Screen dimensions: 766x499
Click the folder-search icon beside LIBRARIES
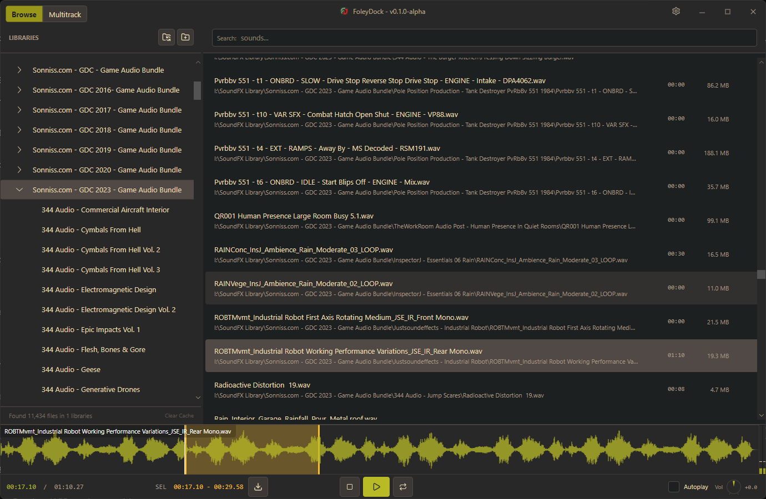167,37
